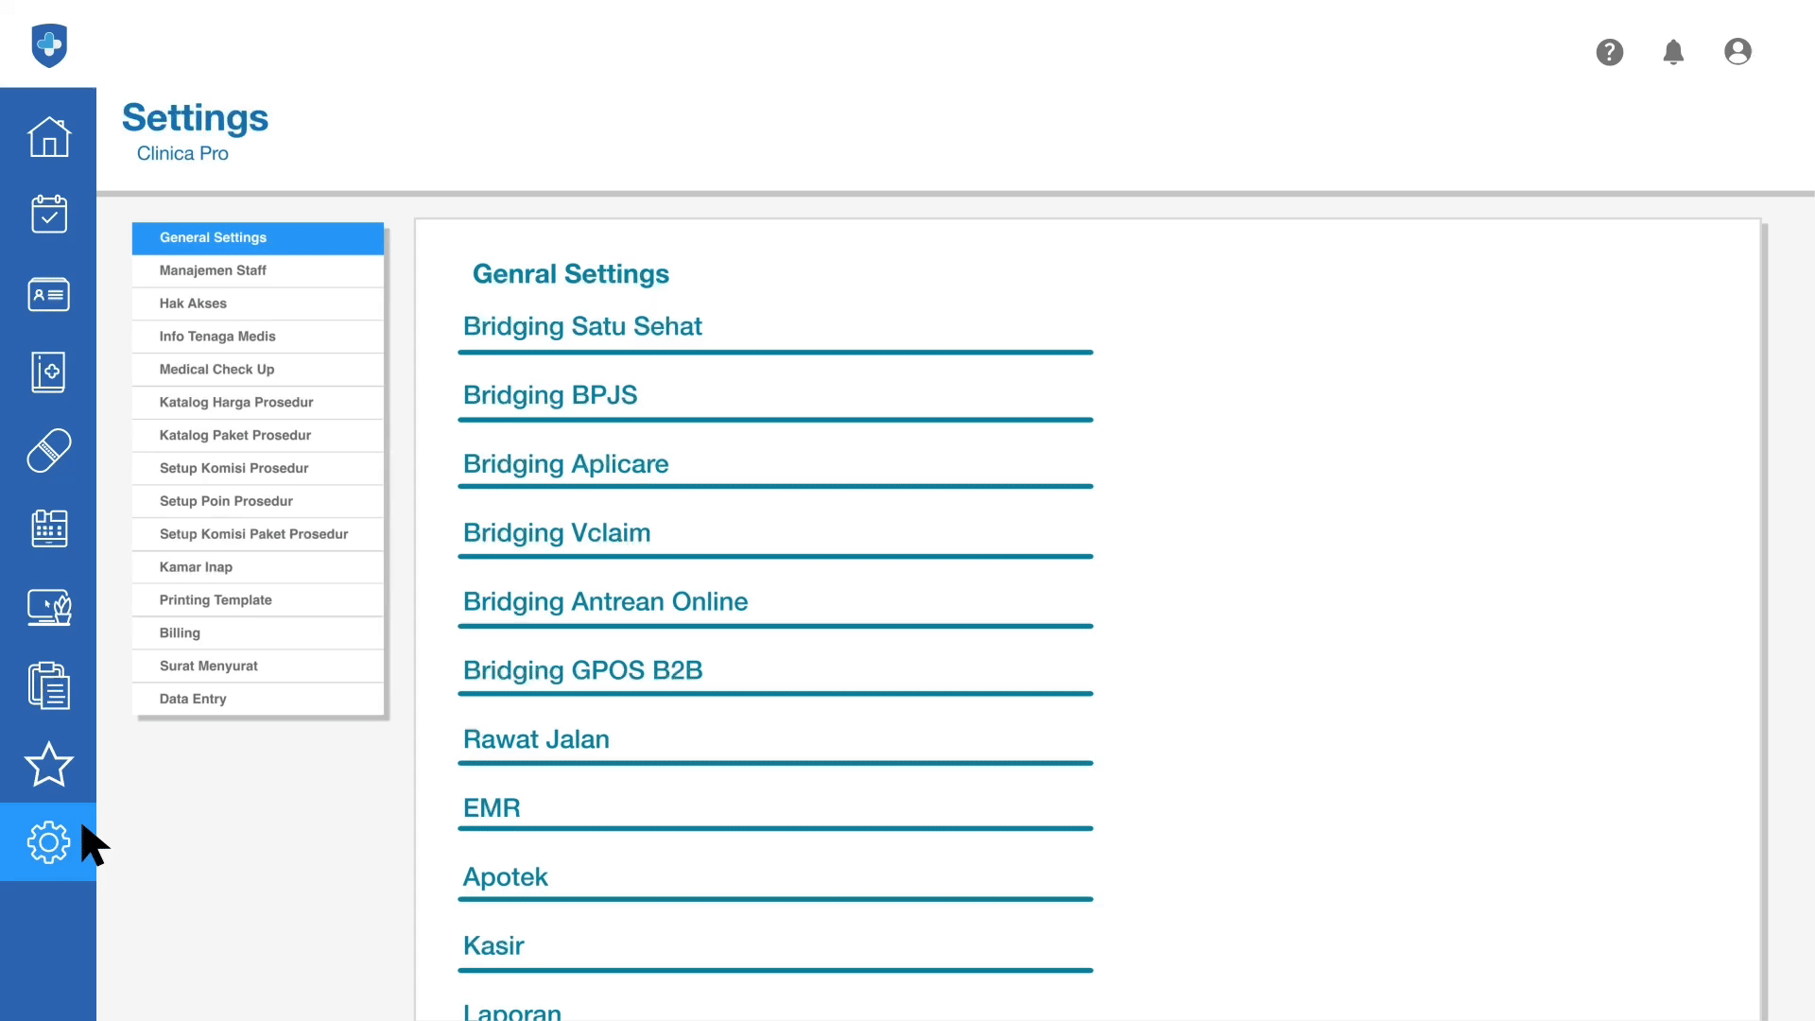Click the star favorites sidebar icon
This screenshot has width=1815, height=1021.
point(48,764)
